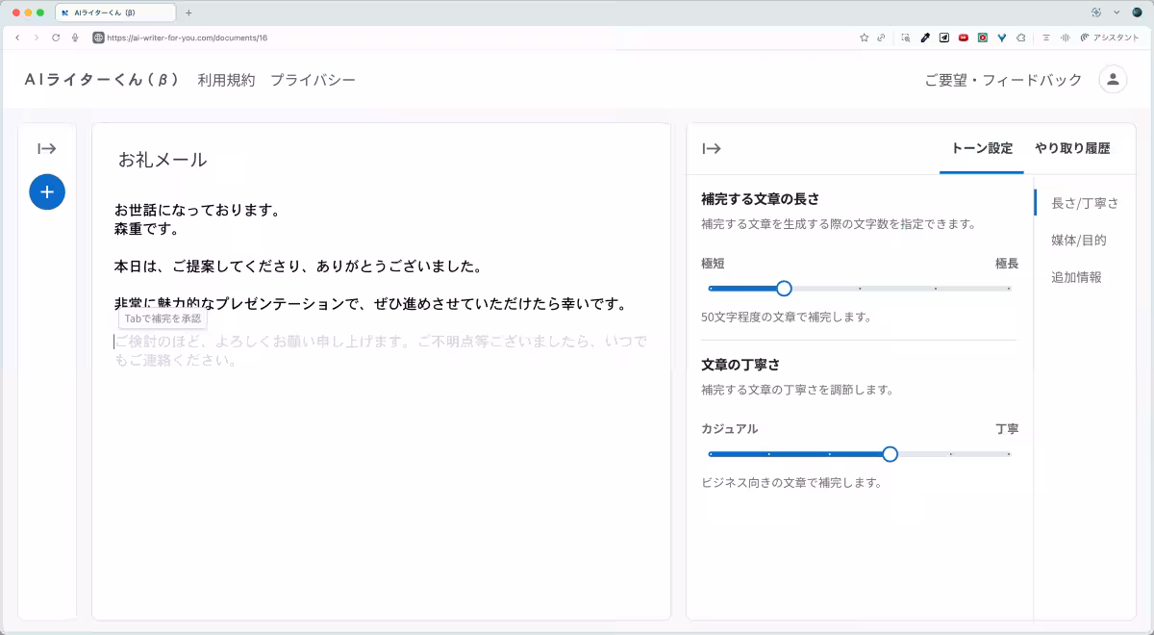Click ご要望・フィードバック link
Image resolution: width=1154 pixels, height=635 pixels.
click(1003, 80)
